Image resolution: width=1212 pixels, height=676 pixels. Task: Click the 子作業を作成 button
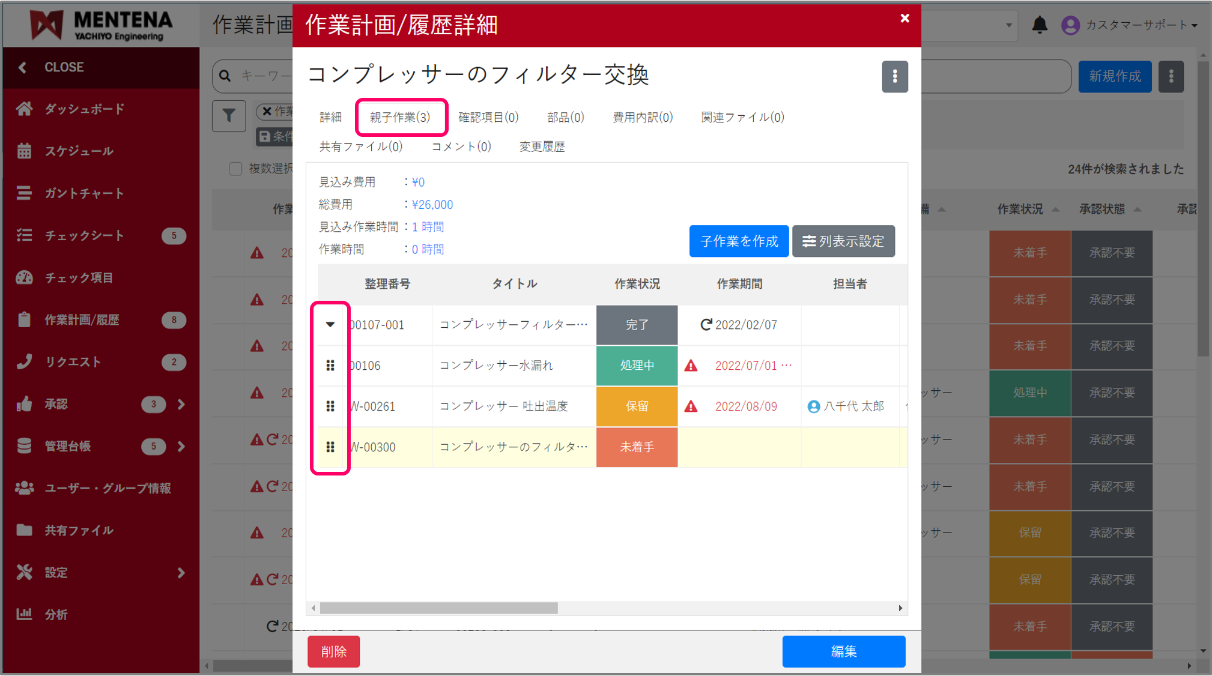(739, 241)
